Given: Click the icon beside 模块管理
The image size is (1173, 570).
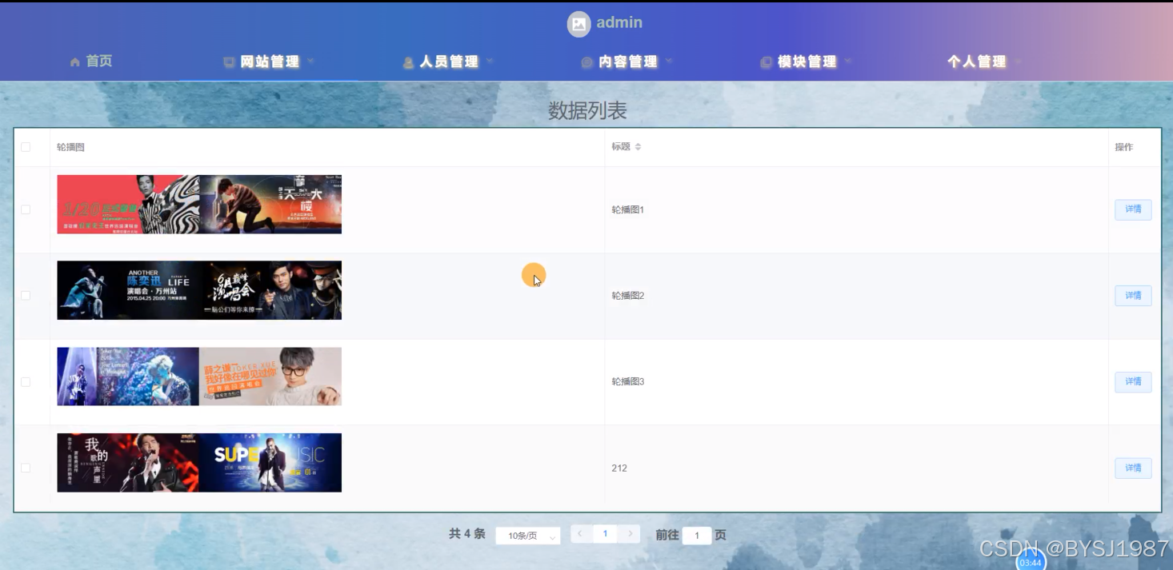Looking at the screenshot, I should pyautogui.click(x=766, y=62).
